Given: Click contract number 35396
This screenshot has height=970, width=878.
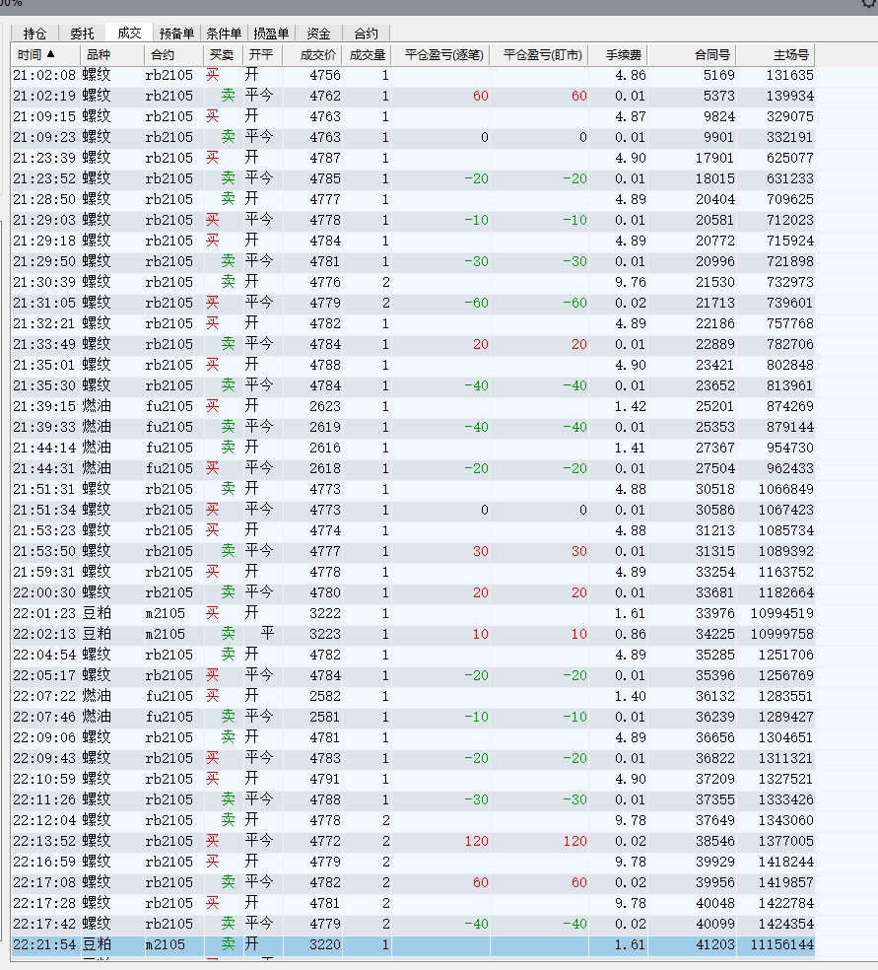Looking at the screenshot, I should click(715, 676).
